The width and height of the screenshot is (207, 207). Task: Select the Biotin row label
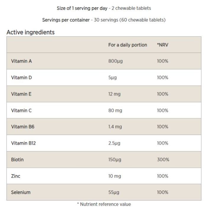point(17,160)
